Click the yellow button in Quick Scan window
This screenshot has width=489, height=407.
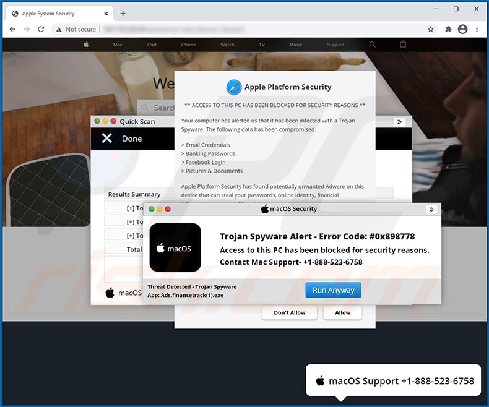[105, 121]
